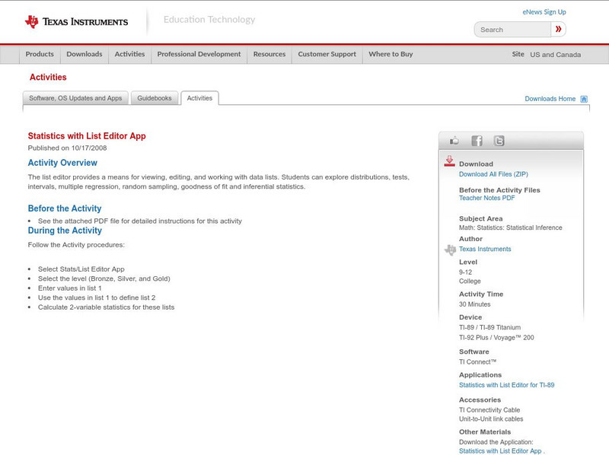609x455 pixels.
Task: Open the Teacher Notes PDF link
Action: coord(486,198)
